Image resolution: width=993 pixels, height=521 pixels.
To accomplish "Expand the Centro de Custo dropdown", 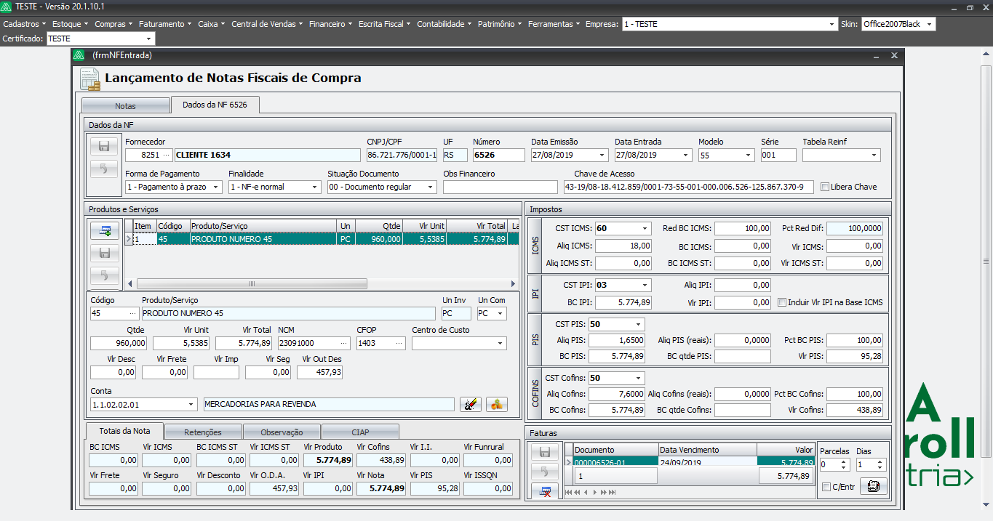I will click(x=501, y=343).
